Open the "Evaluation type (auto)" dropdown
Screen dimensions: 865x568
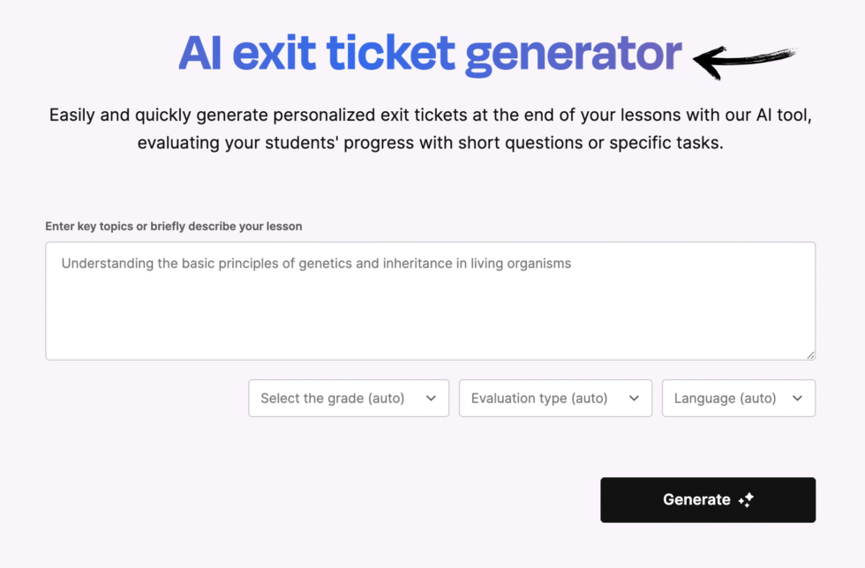tap(555, 398)
